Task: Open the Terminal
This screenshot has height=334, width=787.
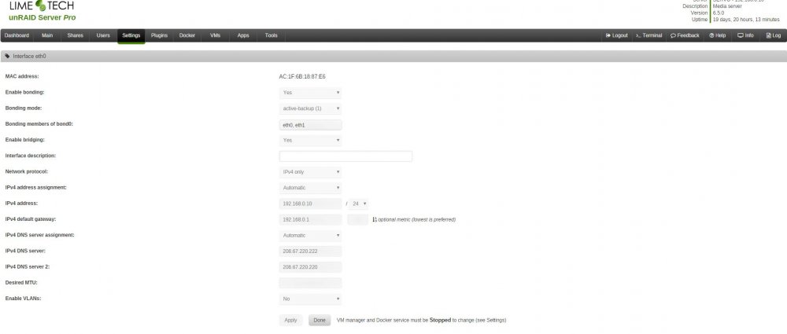Action: 649,35
